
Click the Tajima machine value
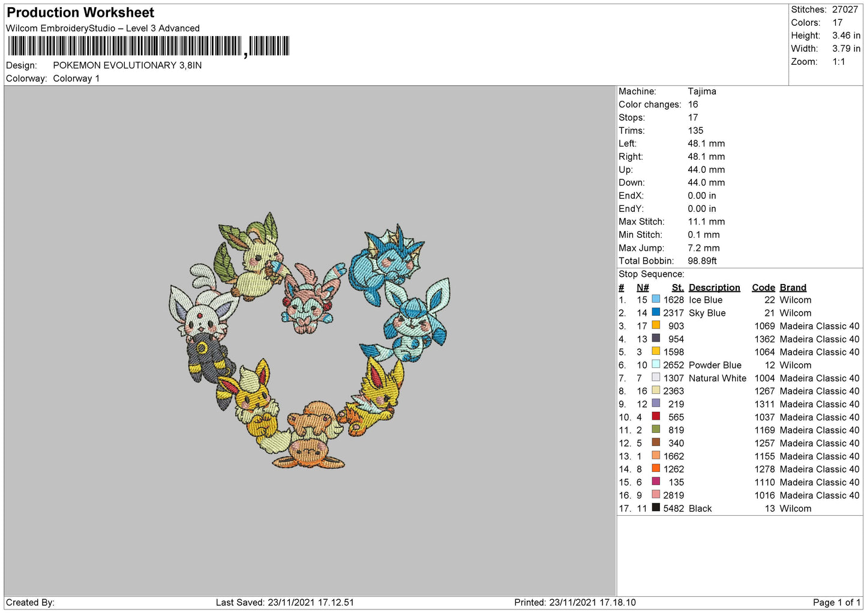click(701, 91)
